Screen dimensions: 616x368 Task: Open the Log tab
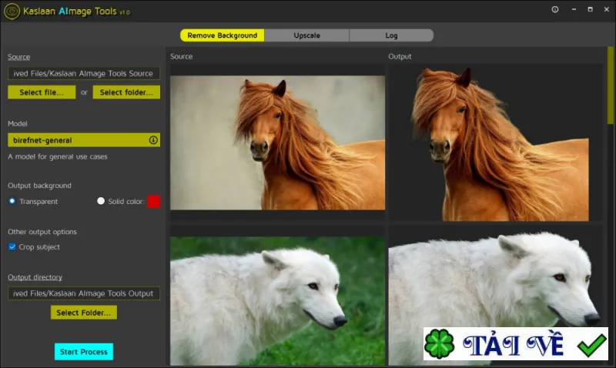tap(391, 35)
